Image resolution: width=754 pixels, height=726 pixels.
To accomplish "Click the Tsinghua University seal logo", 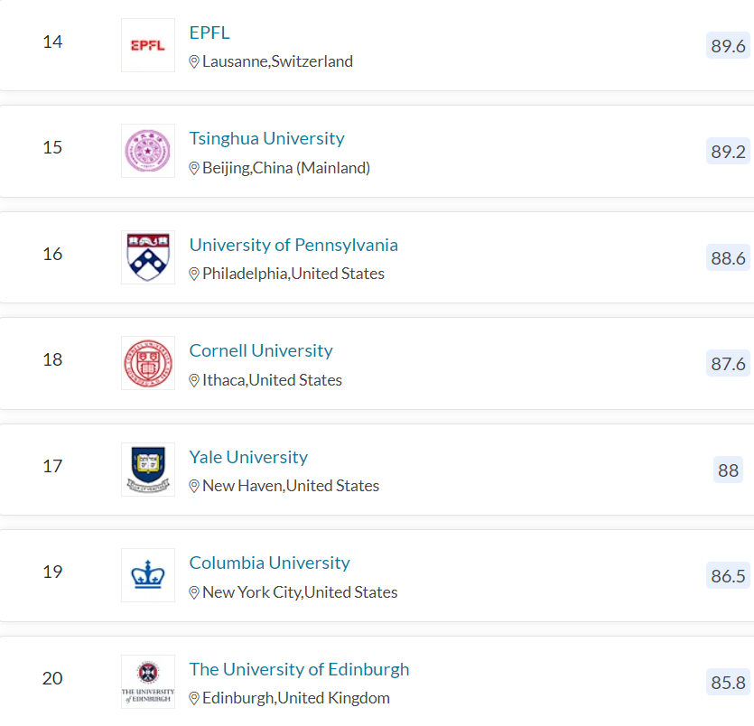I will pos(148,151).
